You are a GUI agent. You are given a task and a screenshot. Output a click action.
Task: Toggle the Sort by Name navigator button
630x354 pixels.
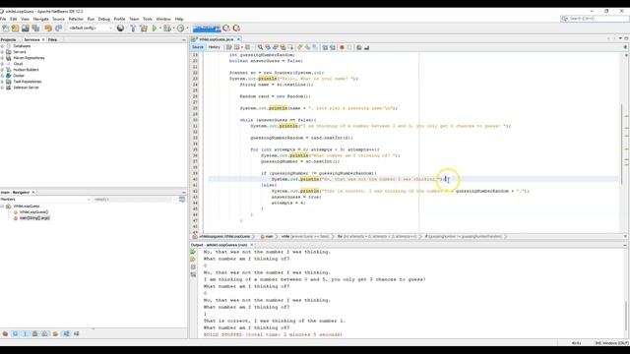66,333
